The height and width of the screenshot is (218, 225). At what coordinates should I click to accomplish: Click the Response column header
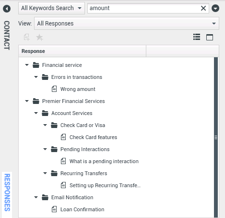point(82,51)
